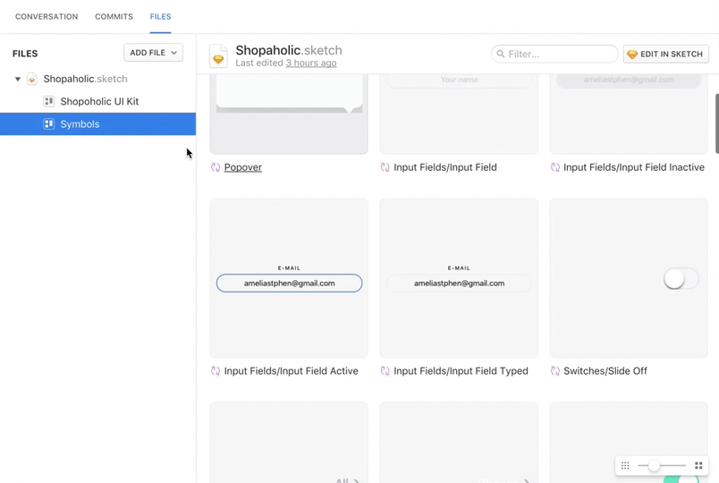
Task: Open the Shopoholic UI Kit page
Action: point(99,101)
